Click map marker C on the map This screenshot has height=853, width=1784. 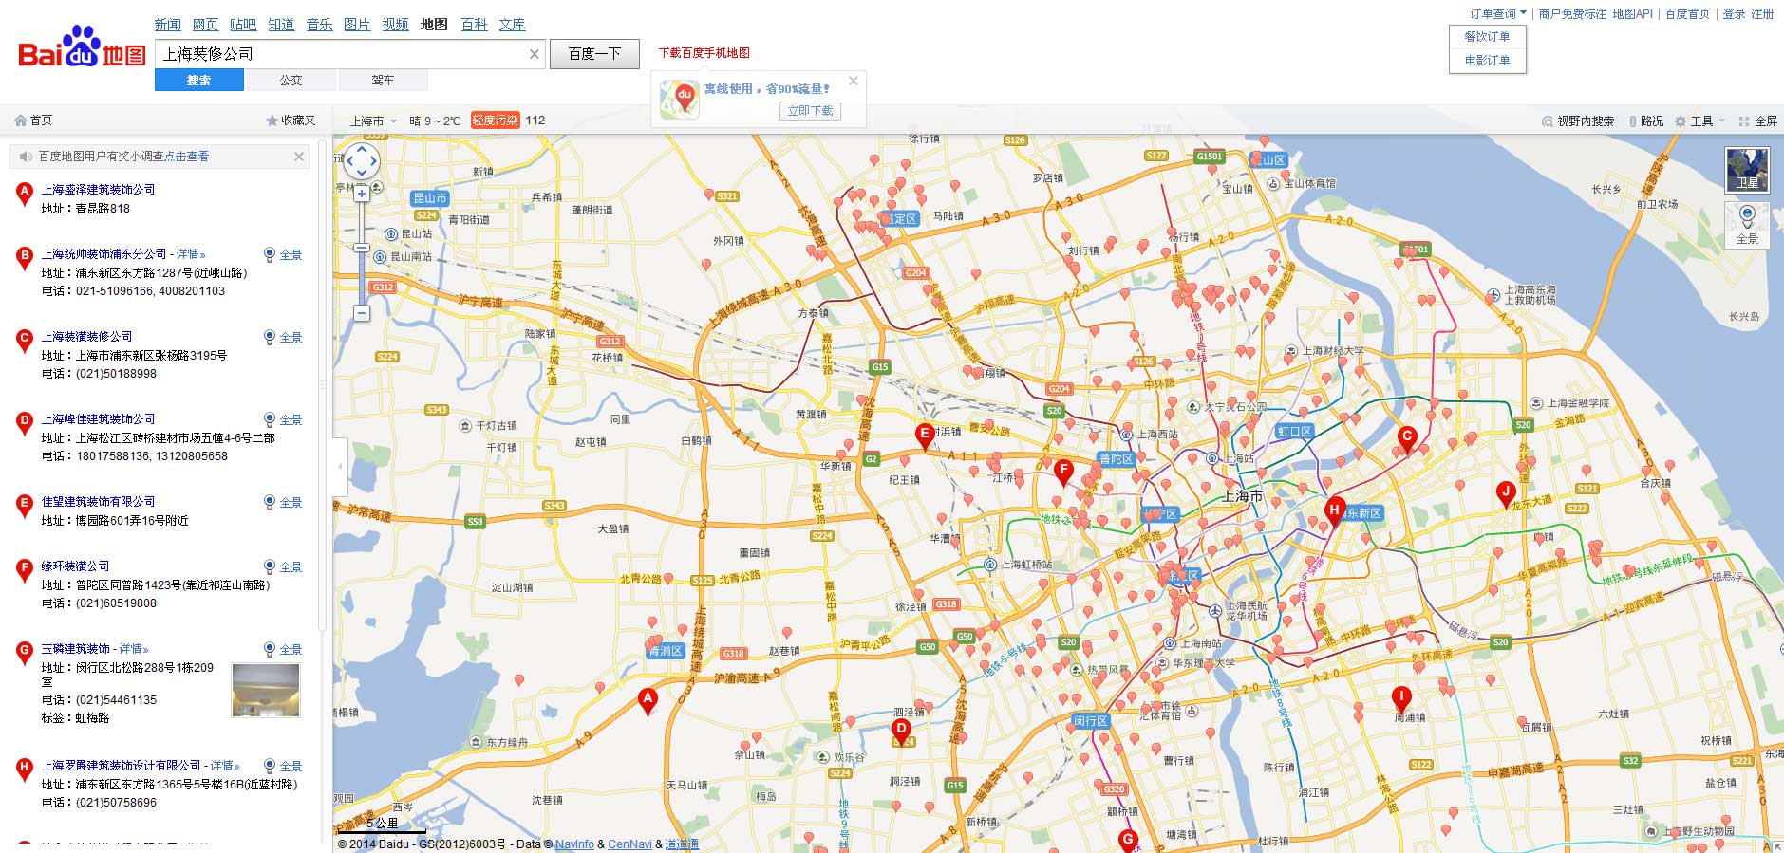click(x=1407, y=439)
